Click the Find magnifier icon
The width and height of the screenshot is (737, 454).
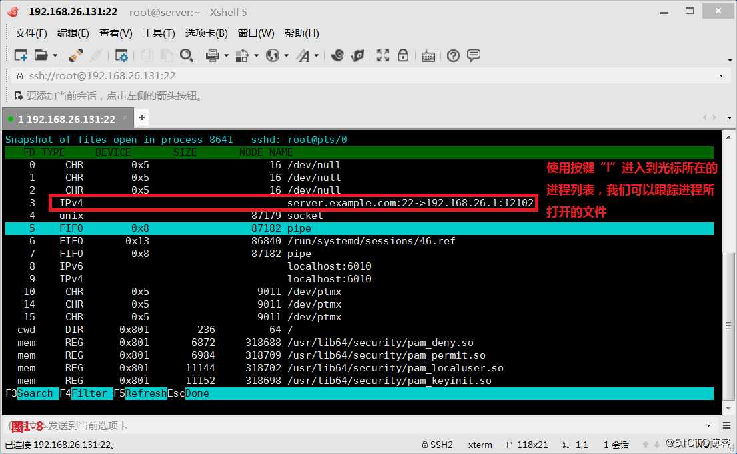pos(187,55)
